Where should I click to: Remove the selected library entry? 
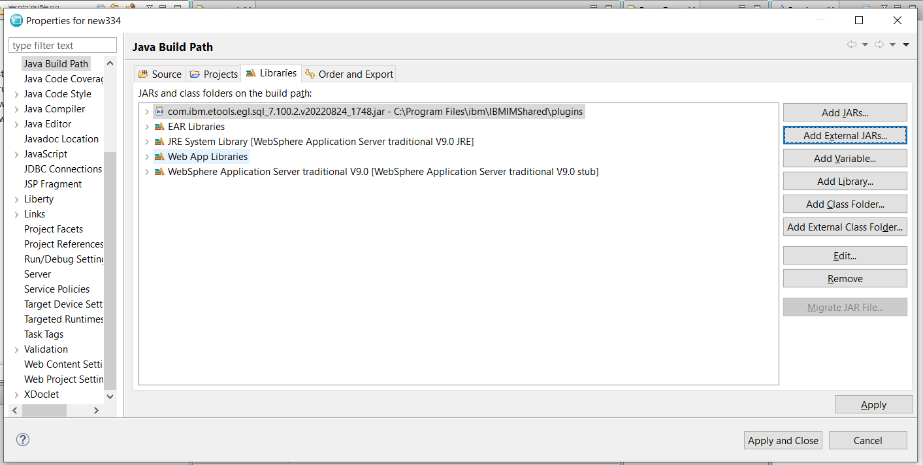(x=845, y=278)
